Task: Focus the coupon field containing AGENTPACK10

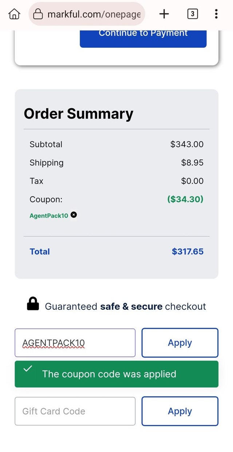Action: [x=75, y=343]
